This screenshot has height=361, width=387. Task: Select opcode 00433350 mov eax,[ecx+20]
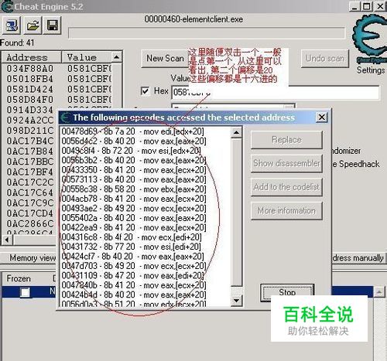(x=134, y=170)
